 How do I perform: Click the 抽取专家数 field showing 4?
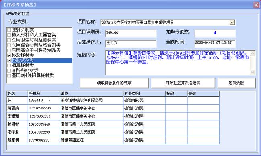pyautogui.click(x=215, y=33)
